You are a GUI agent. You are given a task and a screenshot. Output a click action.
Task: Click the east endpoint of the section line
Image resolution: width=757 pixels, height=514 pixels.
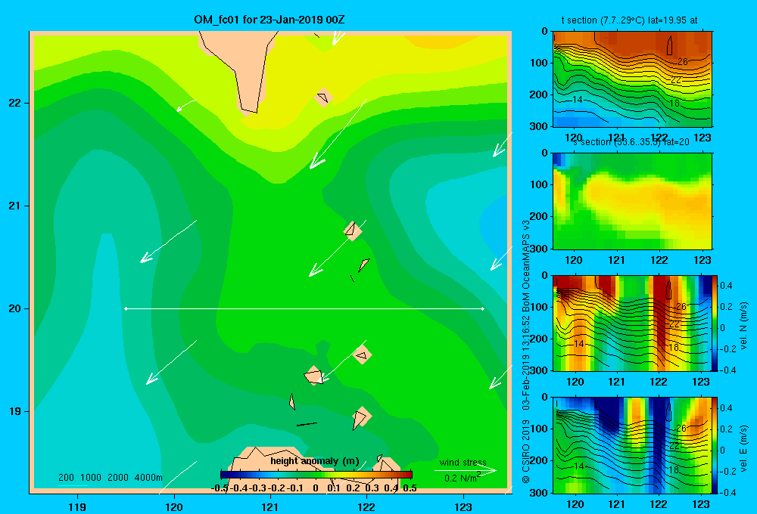coord(483,308)
